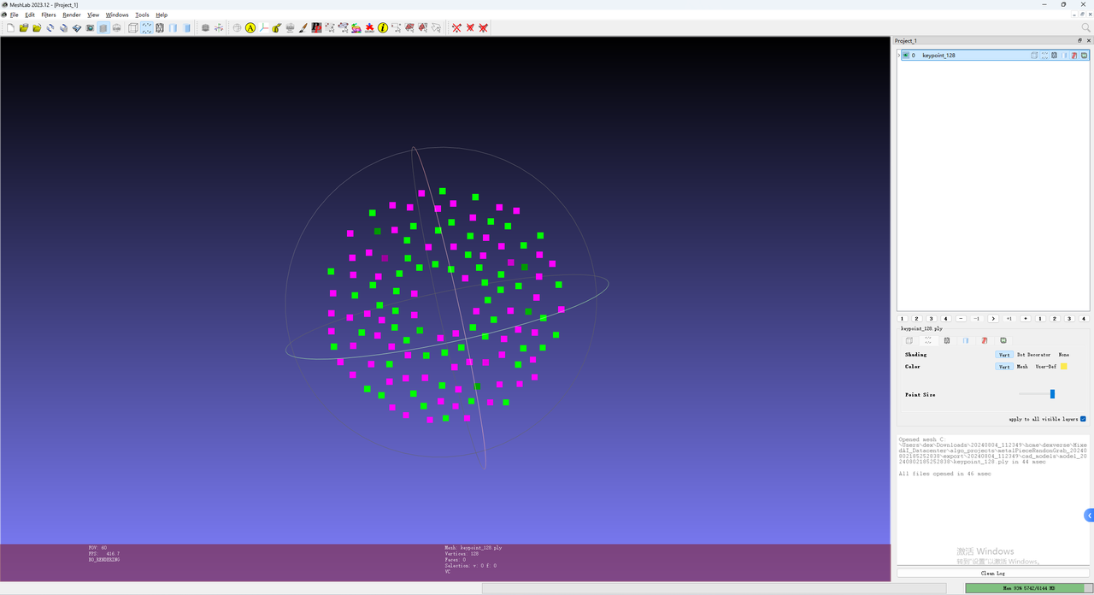Viewport: 1094px width, 595px height.
Task: Click the yellow User-Def color swatch
Action: pyautogui.click(x=1064, y=367)
